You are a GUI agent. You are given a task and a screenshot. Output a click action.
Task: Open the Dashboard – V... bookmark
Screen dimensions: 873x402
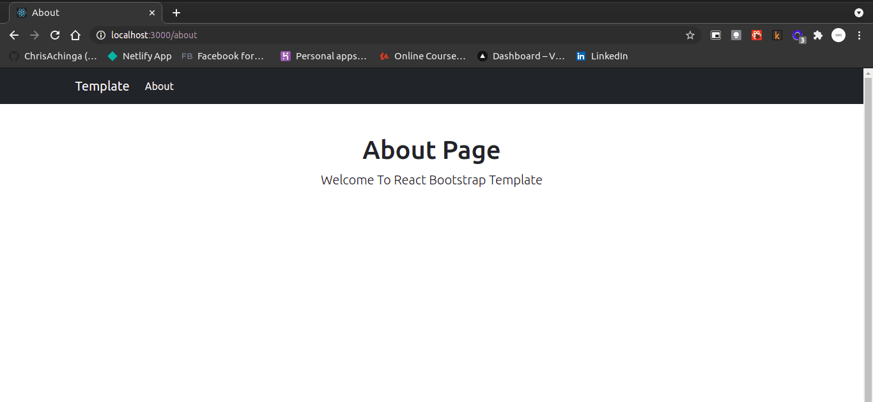tap(521, 56)
